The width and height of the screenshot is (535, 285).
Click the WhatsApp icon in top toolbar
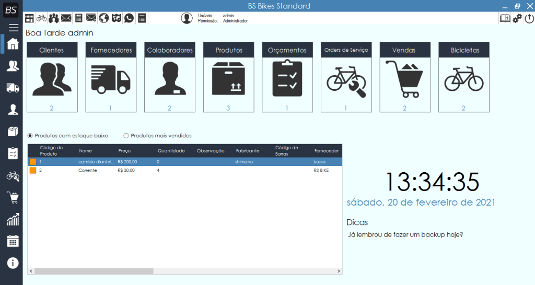click(129, 18)
